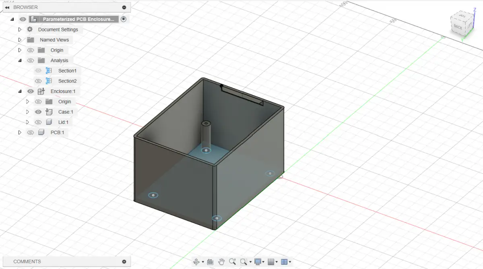Activate the root component radio button
Screen dimensions: 483x269
[123, 19]
